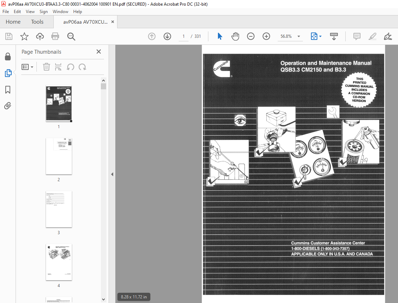Select page 1 thumbnail
The width and height of the screenshot is (398, 303).
(59, 104)
